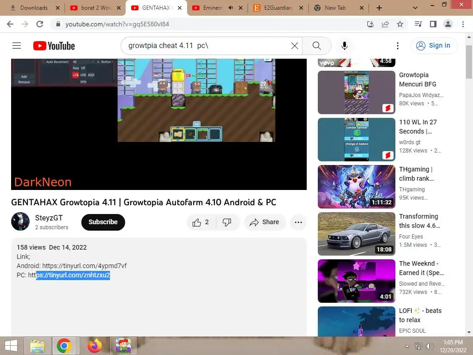Bookmark this page with star

tap(400, 24)
